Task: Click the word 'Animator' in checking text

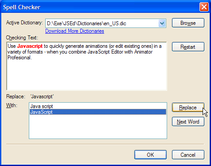Action: coord(143,52)
